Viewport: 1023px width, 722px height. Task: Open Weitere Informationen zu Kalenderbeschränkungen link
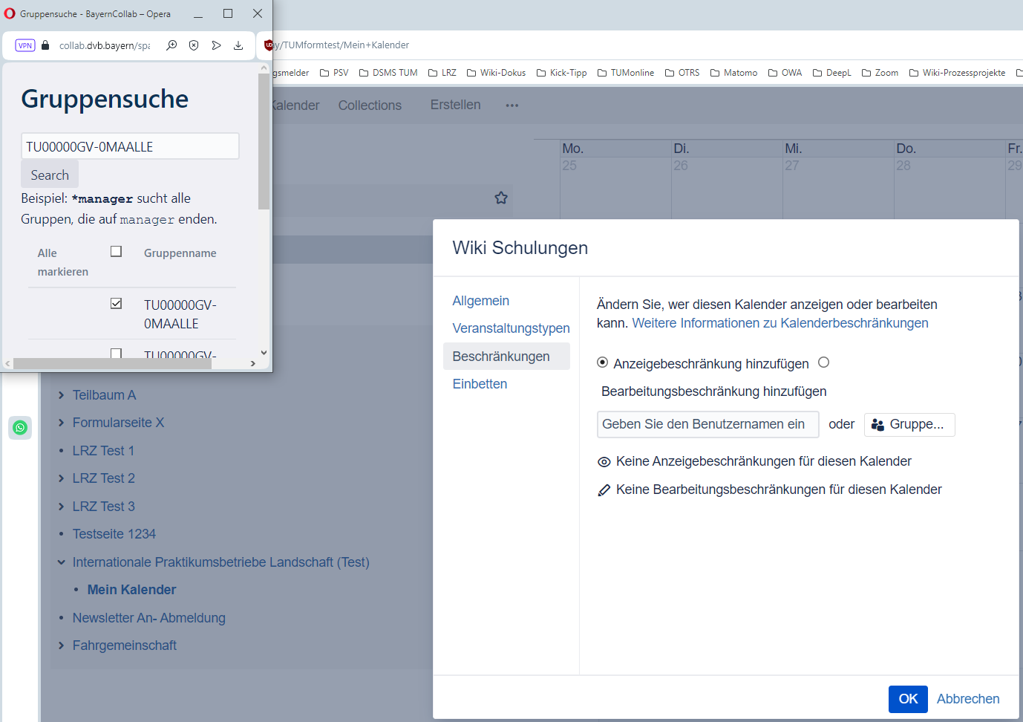pyautogui.click(x=779, y=323)
